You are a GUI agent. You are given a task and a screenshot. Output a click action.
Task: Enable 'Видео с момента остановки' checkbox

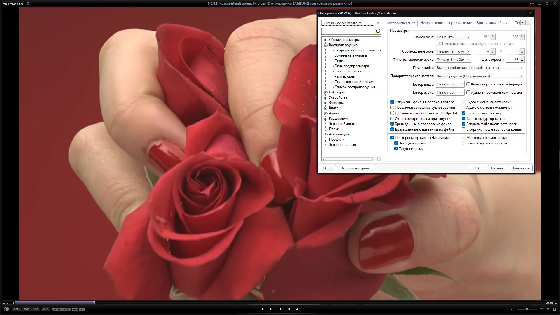(x=463, y=102)
